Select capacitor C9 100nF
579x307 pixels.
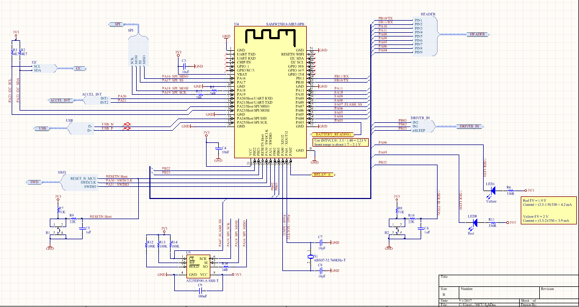click(200, 291)
